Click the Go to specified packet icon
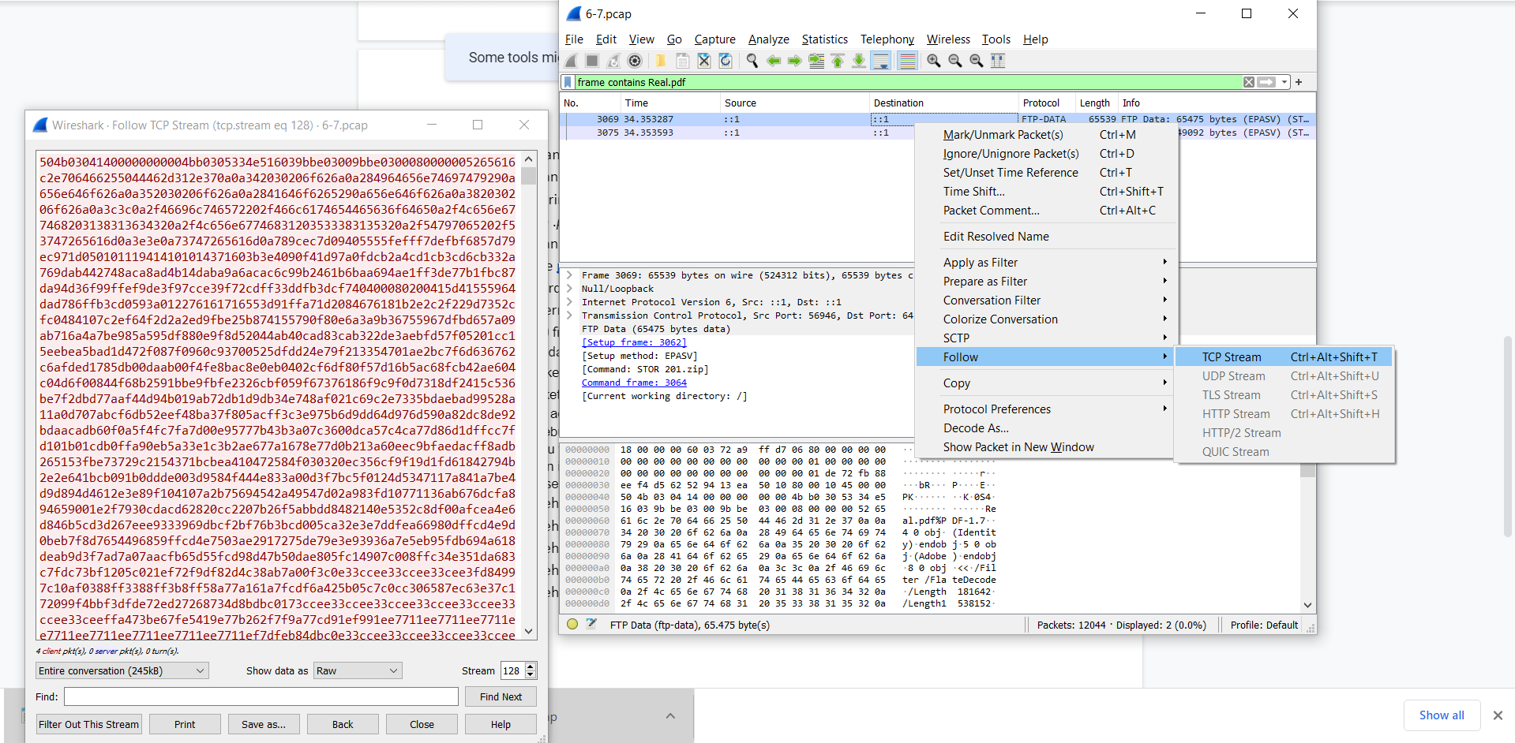Viewport: 1515px width, 743px height. [816, 61]
